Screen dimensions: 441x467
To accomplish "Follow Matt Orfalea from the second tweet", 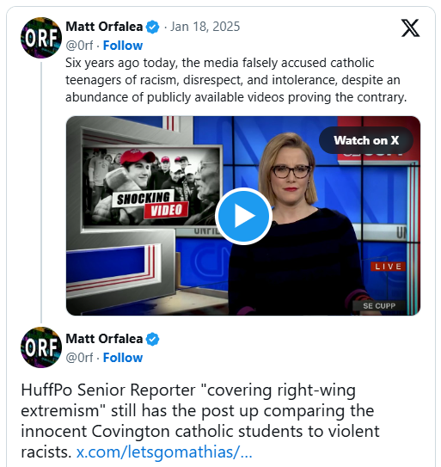I will (x=123, y=358).
